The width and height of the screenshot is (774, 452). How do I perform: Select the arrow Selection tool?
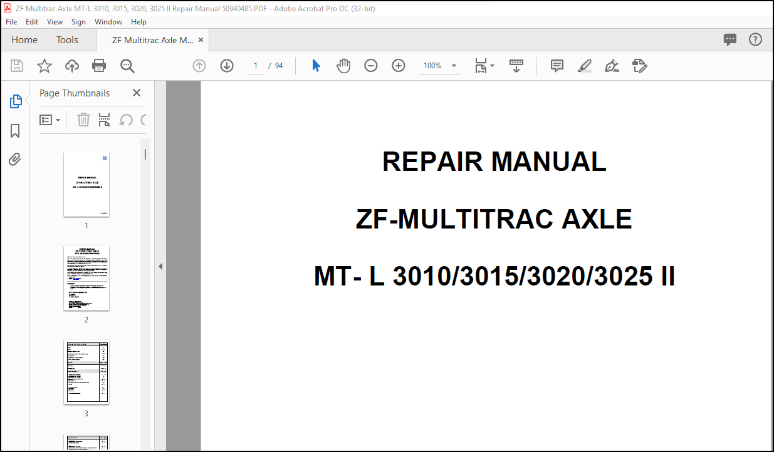[x=316, y=66]
